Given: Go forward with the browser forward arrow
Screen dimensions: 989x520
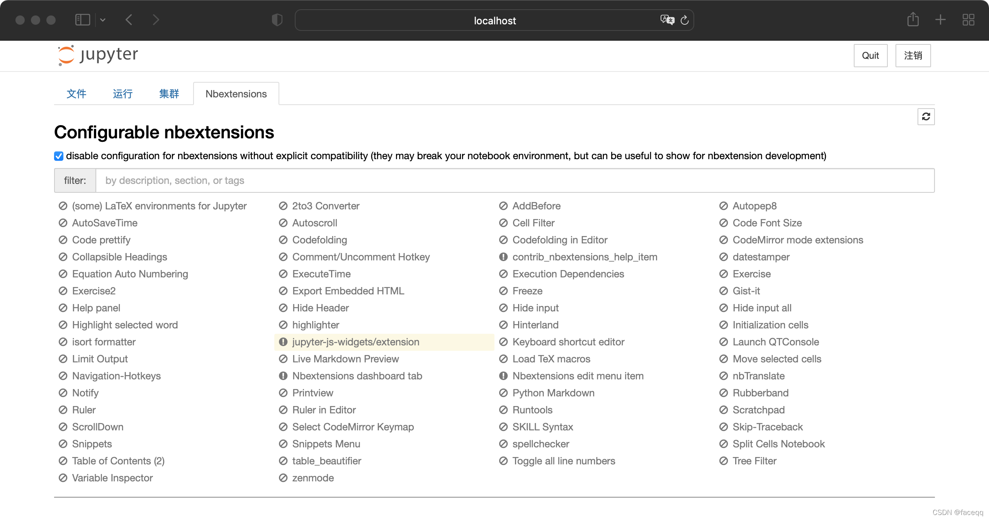Looking at the screenshot, I should [x=156, y=20].
